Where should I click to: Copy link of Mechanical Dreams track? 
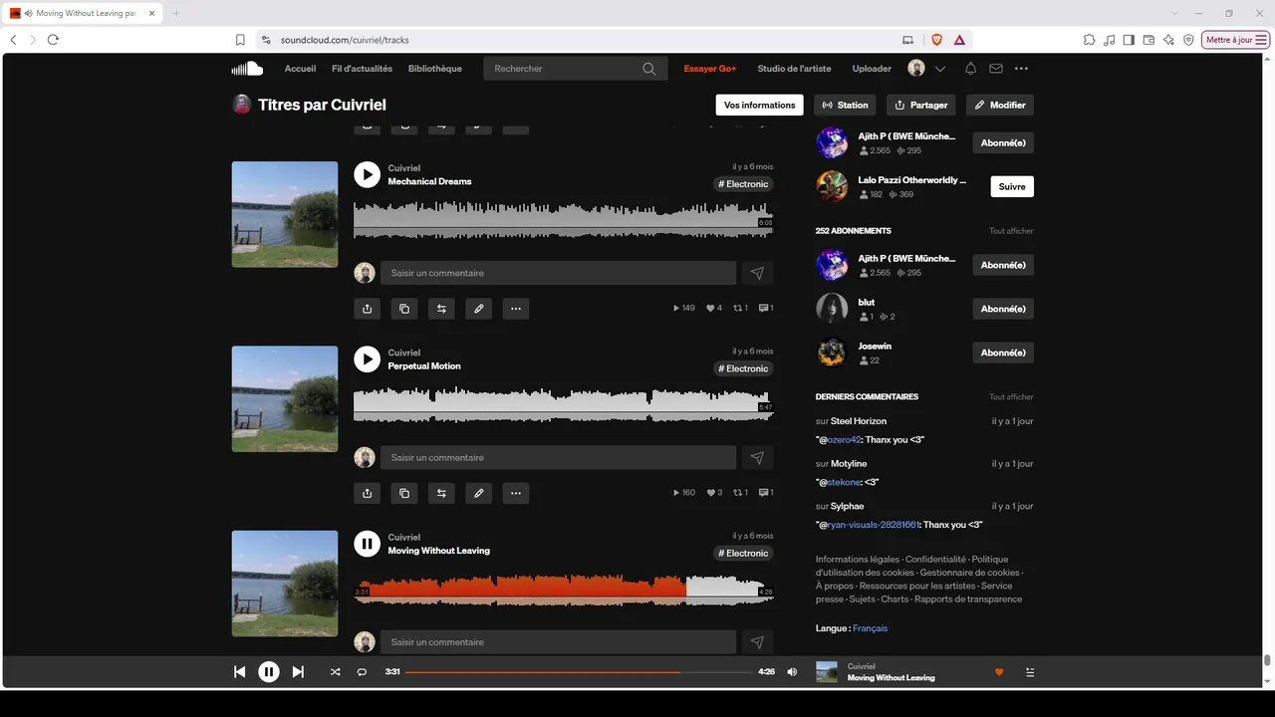(x=404, y=309)
